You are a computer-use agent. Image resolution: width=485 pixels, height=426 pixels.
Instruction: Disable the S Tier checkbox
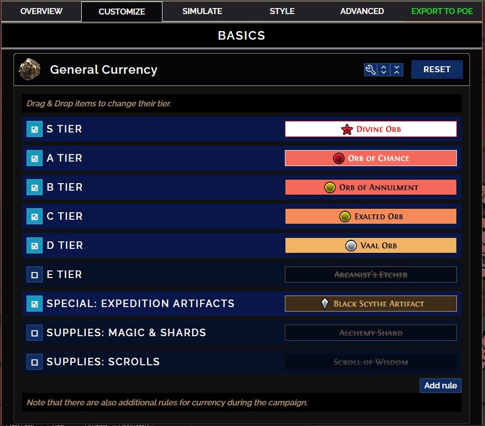[34, 129]
